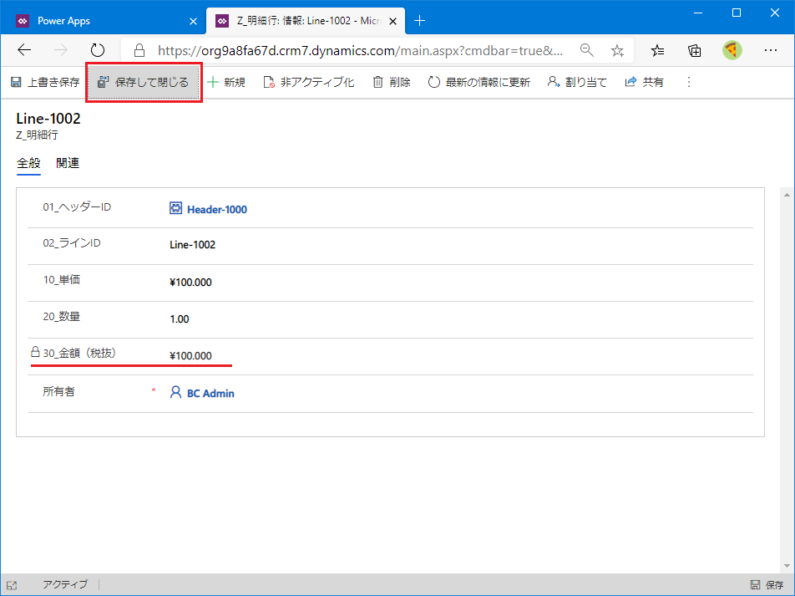Click the scrollbar down arrow
This screenshot has height=596, width=795.
[787, 566]
